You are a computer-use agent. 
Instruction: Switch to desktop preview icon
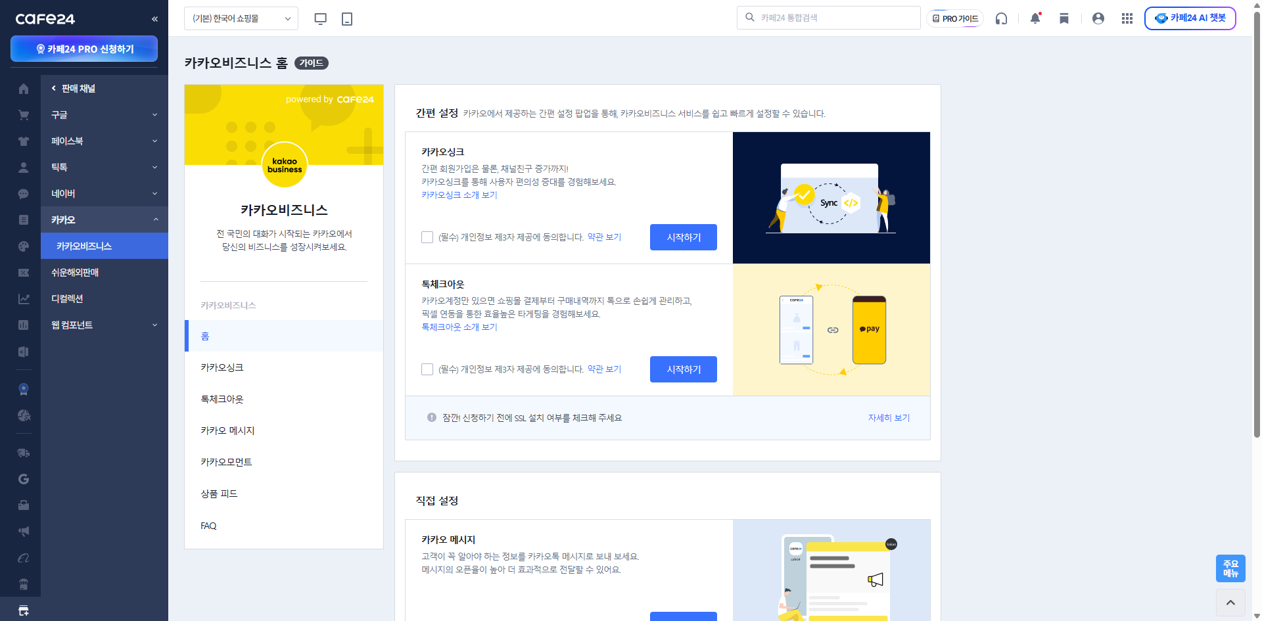[x=321, y=18]
